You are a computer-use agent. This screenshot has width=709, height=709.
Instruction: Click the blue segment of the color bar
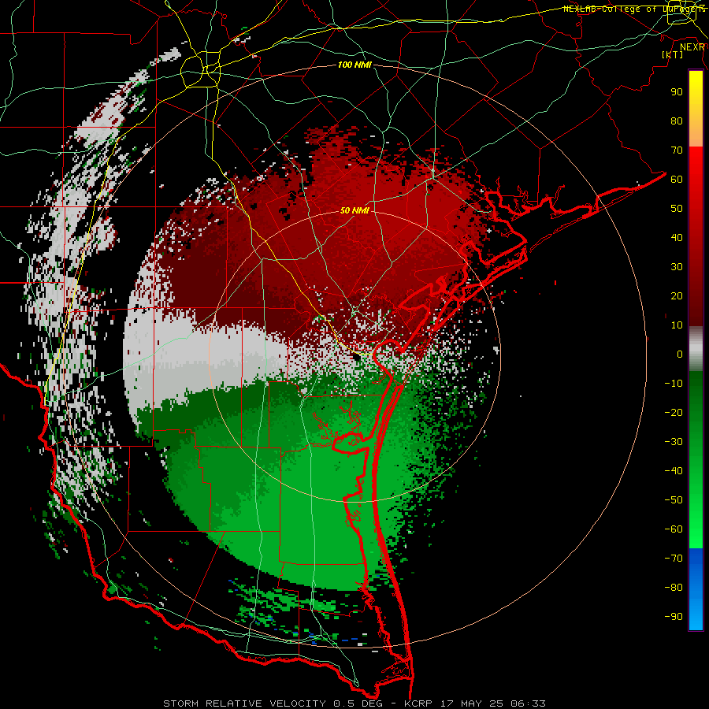tap(696, 589)
